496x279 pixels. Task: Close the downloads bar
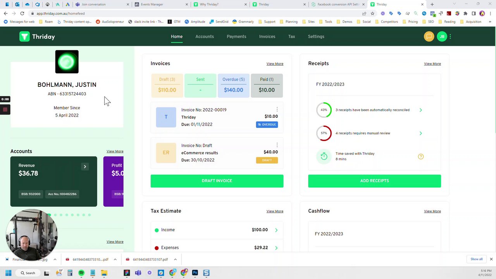tap(491, 259)
